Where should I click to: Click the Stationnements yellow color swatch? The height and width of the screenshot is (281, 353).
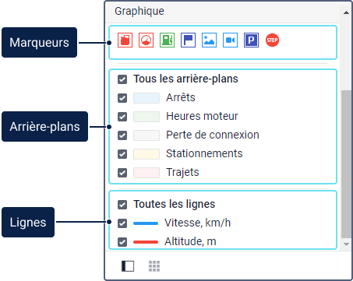146,154
